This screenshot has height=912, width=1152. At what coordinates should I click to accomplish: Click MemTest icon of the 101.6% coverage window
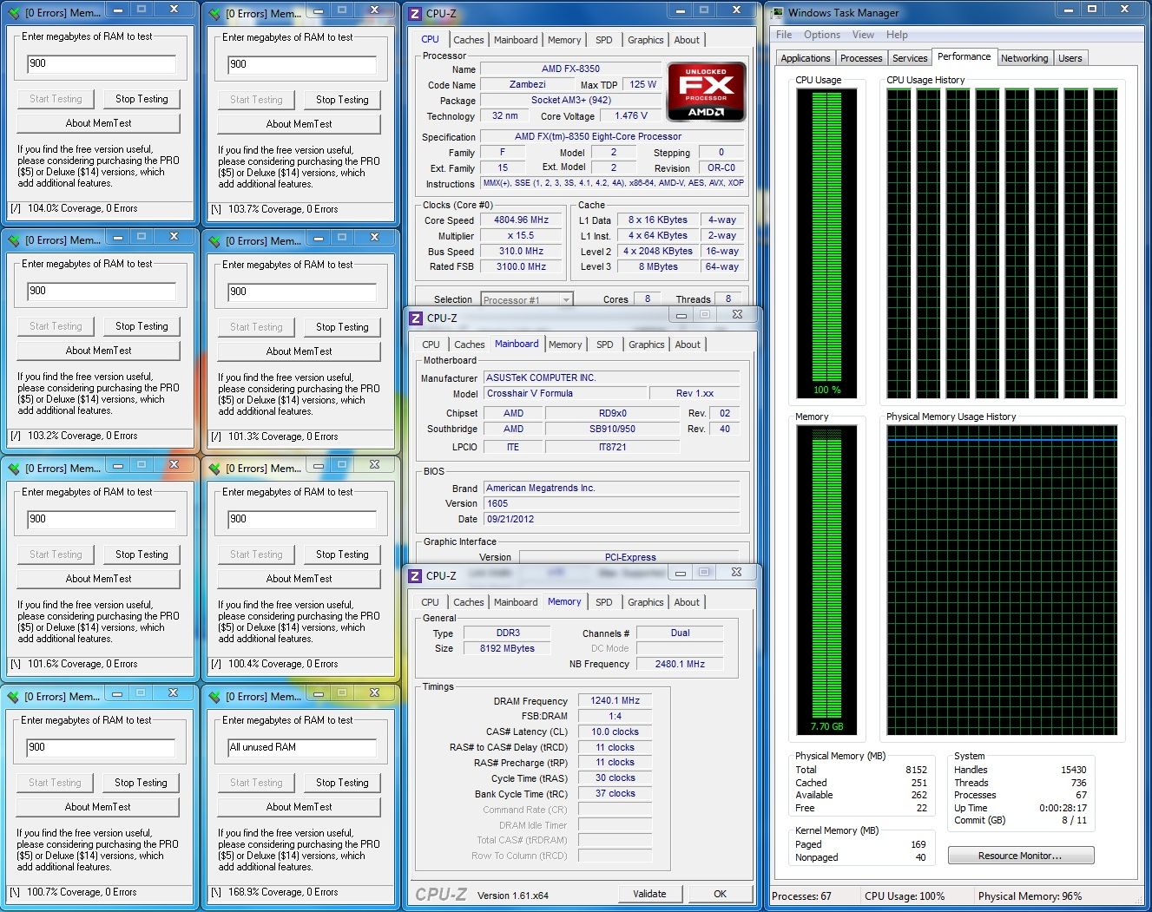tap(14, 469)
